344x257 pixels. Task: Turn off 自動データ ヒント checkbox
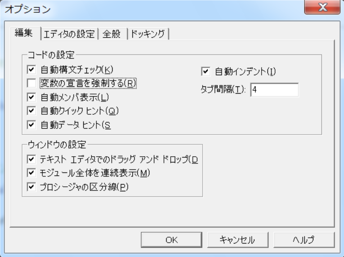click(31, 125)
